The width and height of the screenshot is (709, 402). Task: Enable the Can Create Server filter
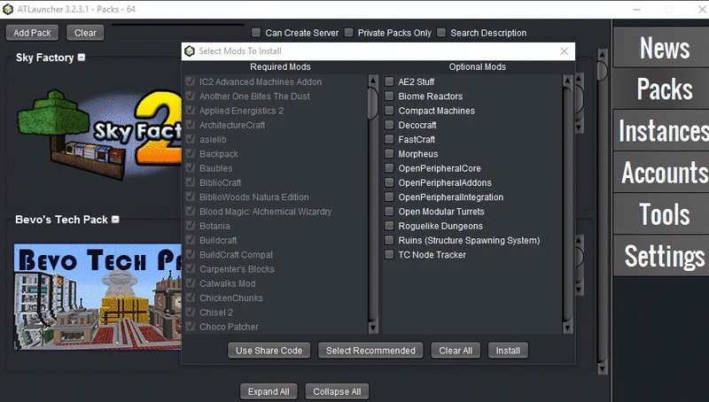pyautogui.click(x=256, y=33)
